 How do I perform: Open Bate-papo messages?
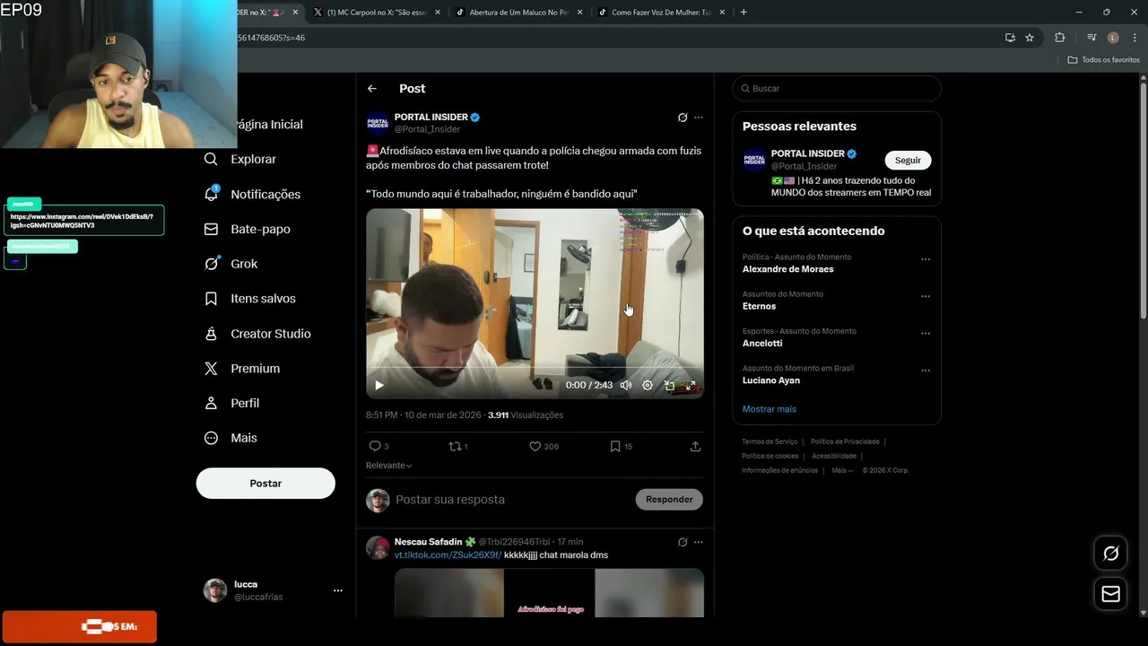(247, 229)
